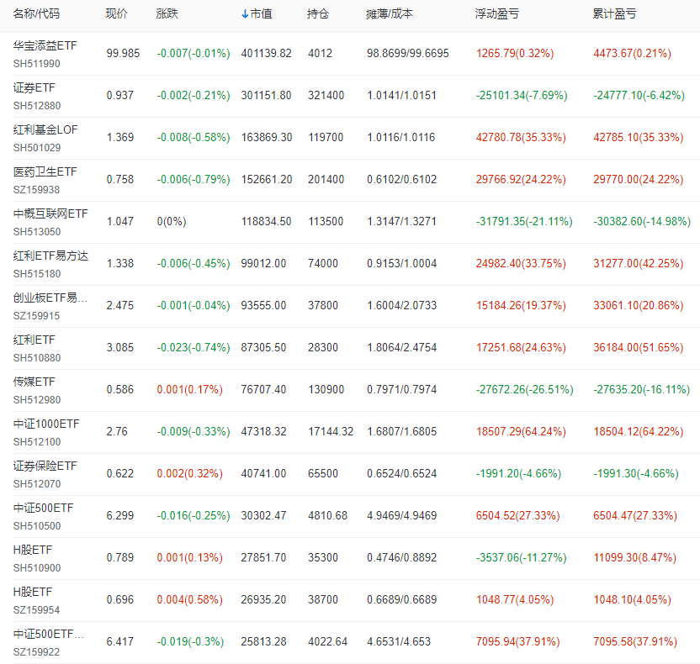This screenshot has width=700, height=664.
Task: Open 红利ETF SH510880 holding
Action: click(x=34, y=340)
